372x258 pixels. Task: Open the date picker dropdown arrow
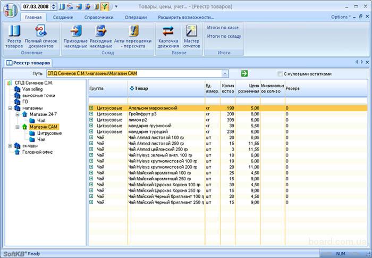pyautogui.click(x=53, y=7)
